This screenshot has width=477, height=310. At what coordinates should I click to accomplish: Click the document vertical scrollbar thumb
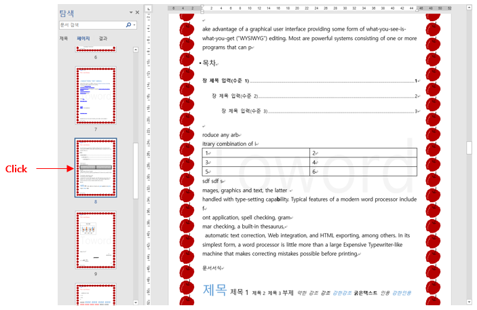pyautogui.click(x=468, y=147)
